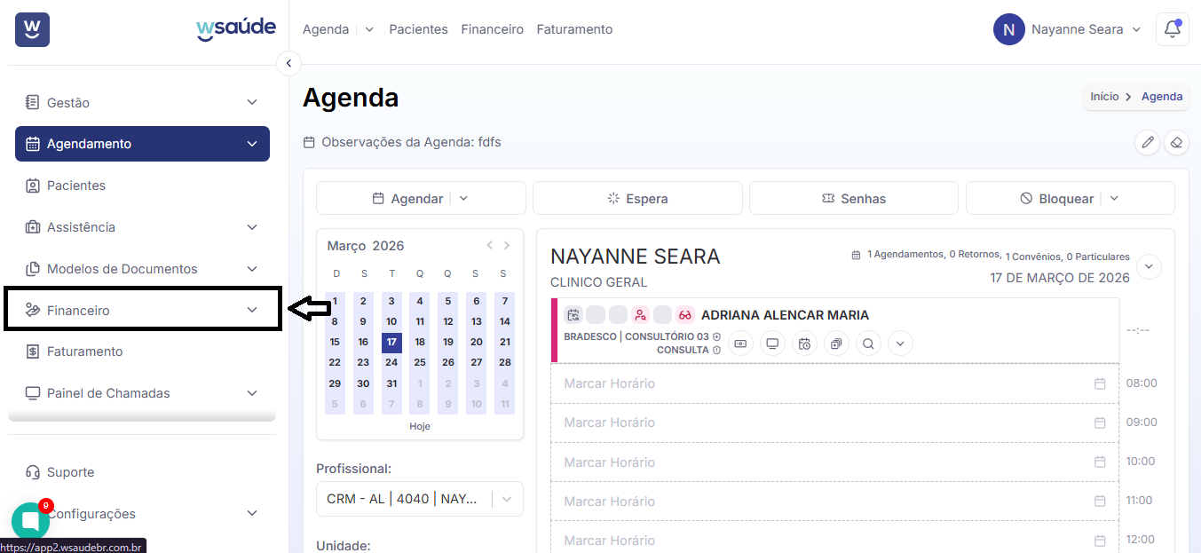Viewport: 1201px width, 553px height.
Task: Click Início in the breadcrumb
Action: [1104, 97]
